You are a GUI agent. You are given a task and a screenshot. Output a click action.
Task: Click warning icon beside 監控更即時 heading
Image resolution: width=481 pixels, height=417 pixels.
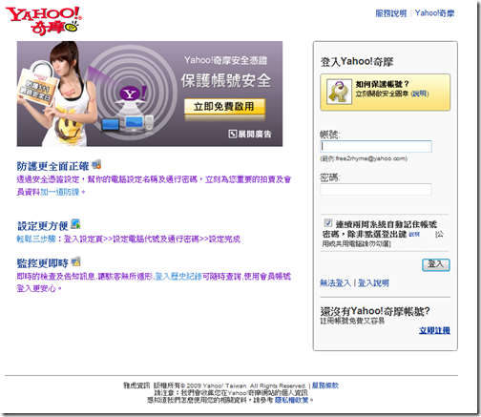[x=75, y=261]
